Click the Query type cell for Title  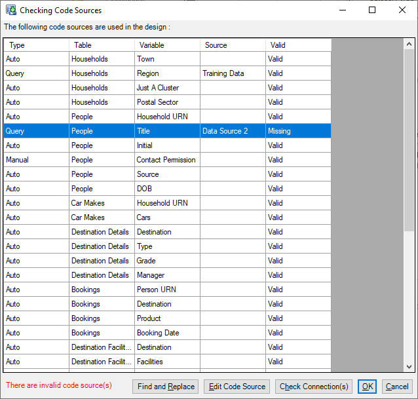click(36, 131)
